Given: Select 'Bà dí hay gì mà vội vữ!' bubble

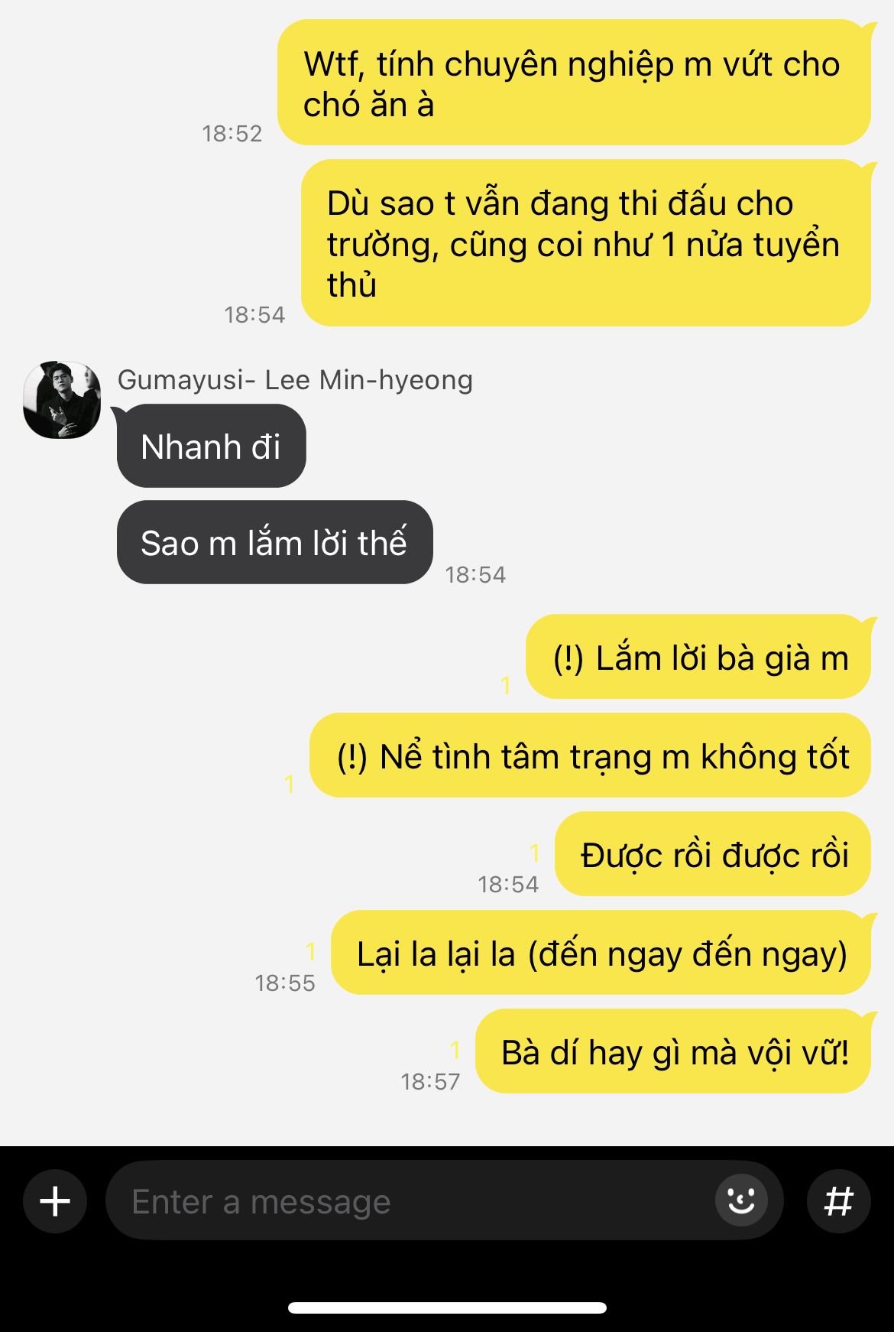Looking at the screenshot, I should coord(673,1051).
